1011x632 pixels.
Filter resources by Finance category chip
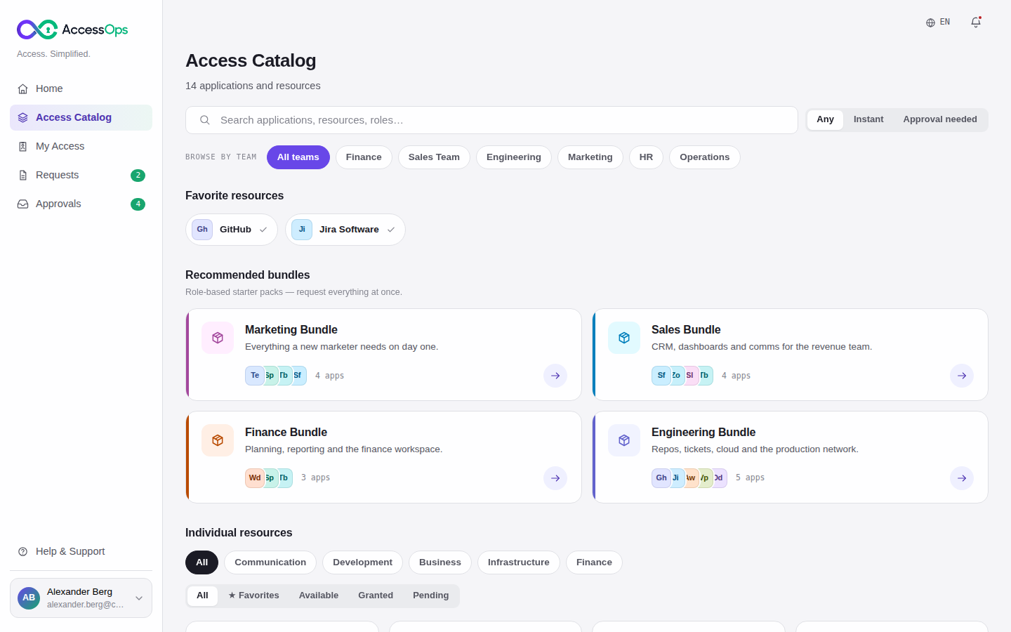pyautogui.click(x=594, y=562)
